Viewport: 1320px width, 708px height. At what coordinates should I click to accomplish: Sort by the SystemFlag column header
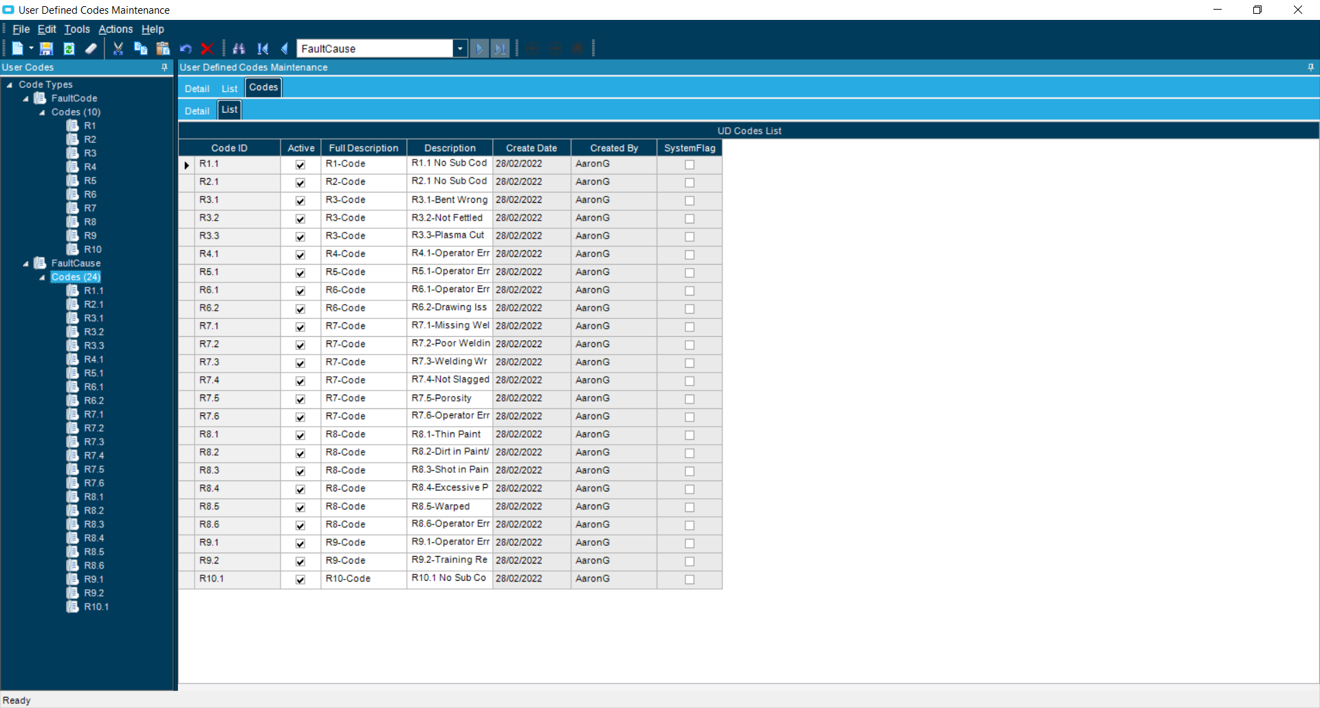coord(690,148)
